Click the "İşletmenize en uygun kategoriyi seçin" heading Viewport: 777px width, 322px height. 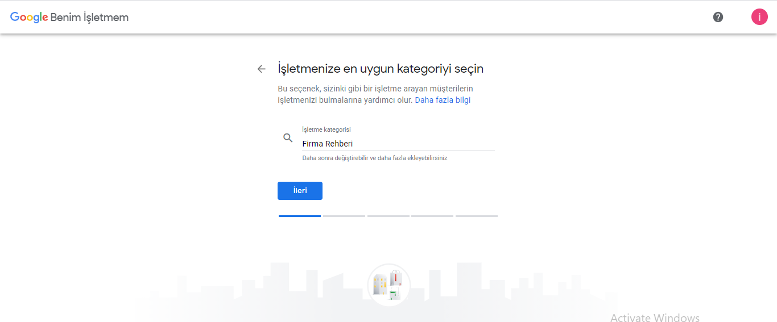380,69
